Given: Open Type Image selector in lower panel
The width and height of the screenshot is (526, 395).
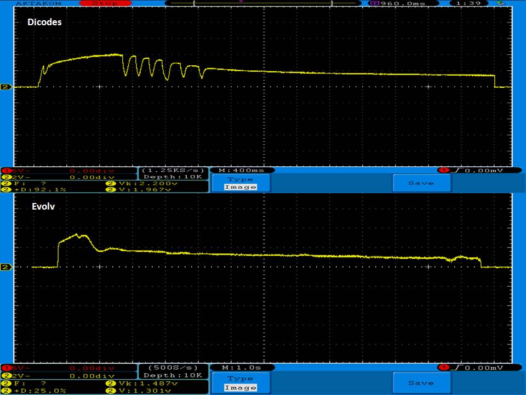Looking at the screenshot, I should pos(241,383).
